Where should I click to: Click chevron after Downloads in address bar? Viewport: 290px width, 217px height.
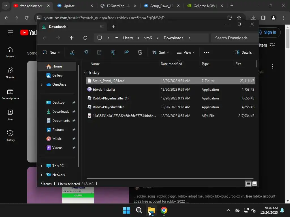coord(189,38)
